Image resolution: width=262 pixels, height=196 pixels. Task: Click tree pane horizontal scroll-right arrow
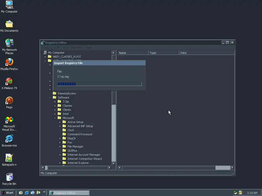[x=109, y=167]
